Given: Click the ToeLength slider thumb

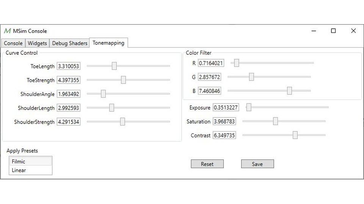Looking at the screenshot, I should pos(114,66).
